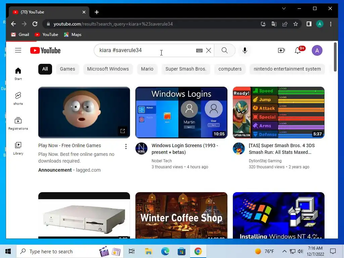344x258 pixels.
Task: Search with your voice microphone
Action: (245, 50)
